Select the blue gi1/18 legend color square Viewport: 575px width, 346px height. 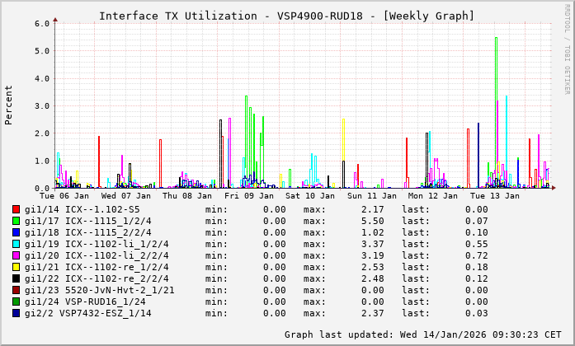(16, 232)
